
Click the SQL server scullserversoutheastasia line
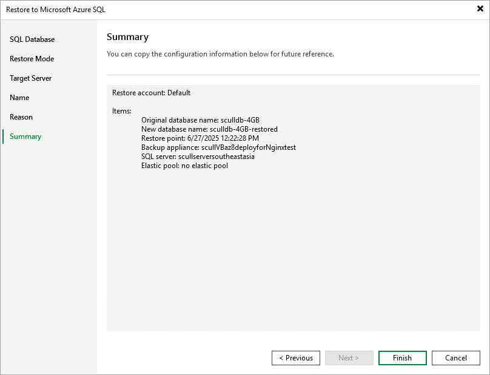(x=198, y=157)
